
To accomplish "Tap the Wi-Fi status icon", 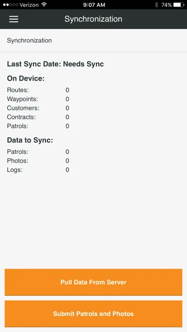I will pyautogui.click(x=44, y=5).
